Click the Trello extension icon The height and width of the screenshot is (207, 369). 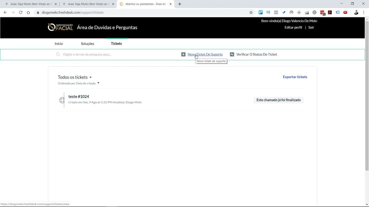pyautogui.click(x=261, y=12)
